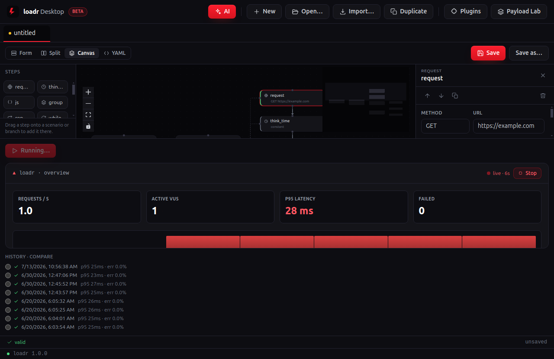Open the METHOD dropdown showing GET

click(x=445, y=126)
